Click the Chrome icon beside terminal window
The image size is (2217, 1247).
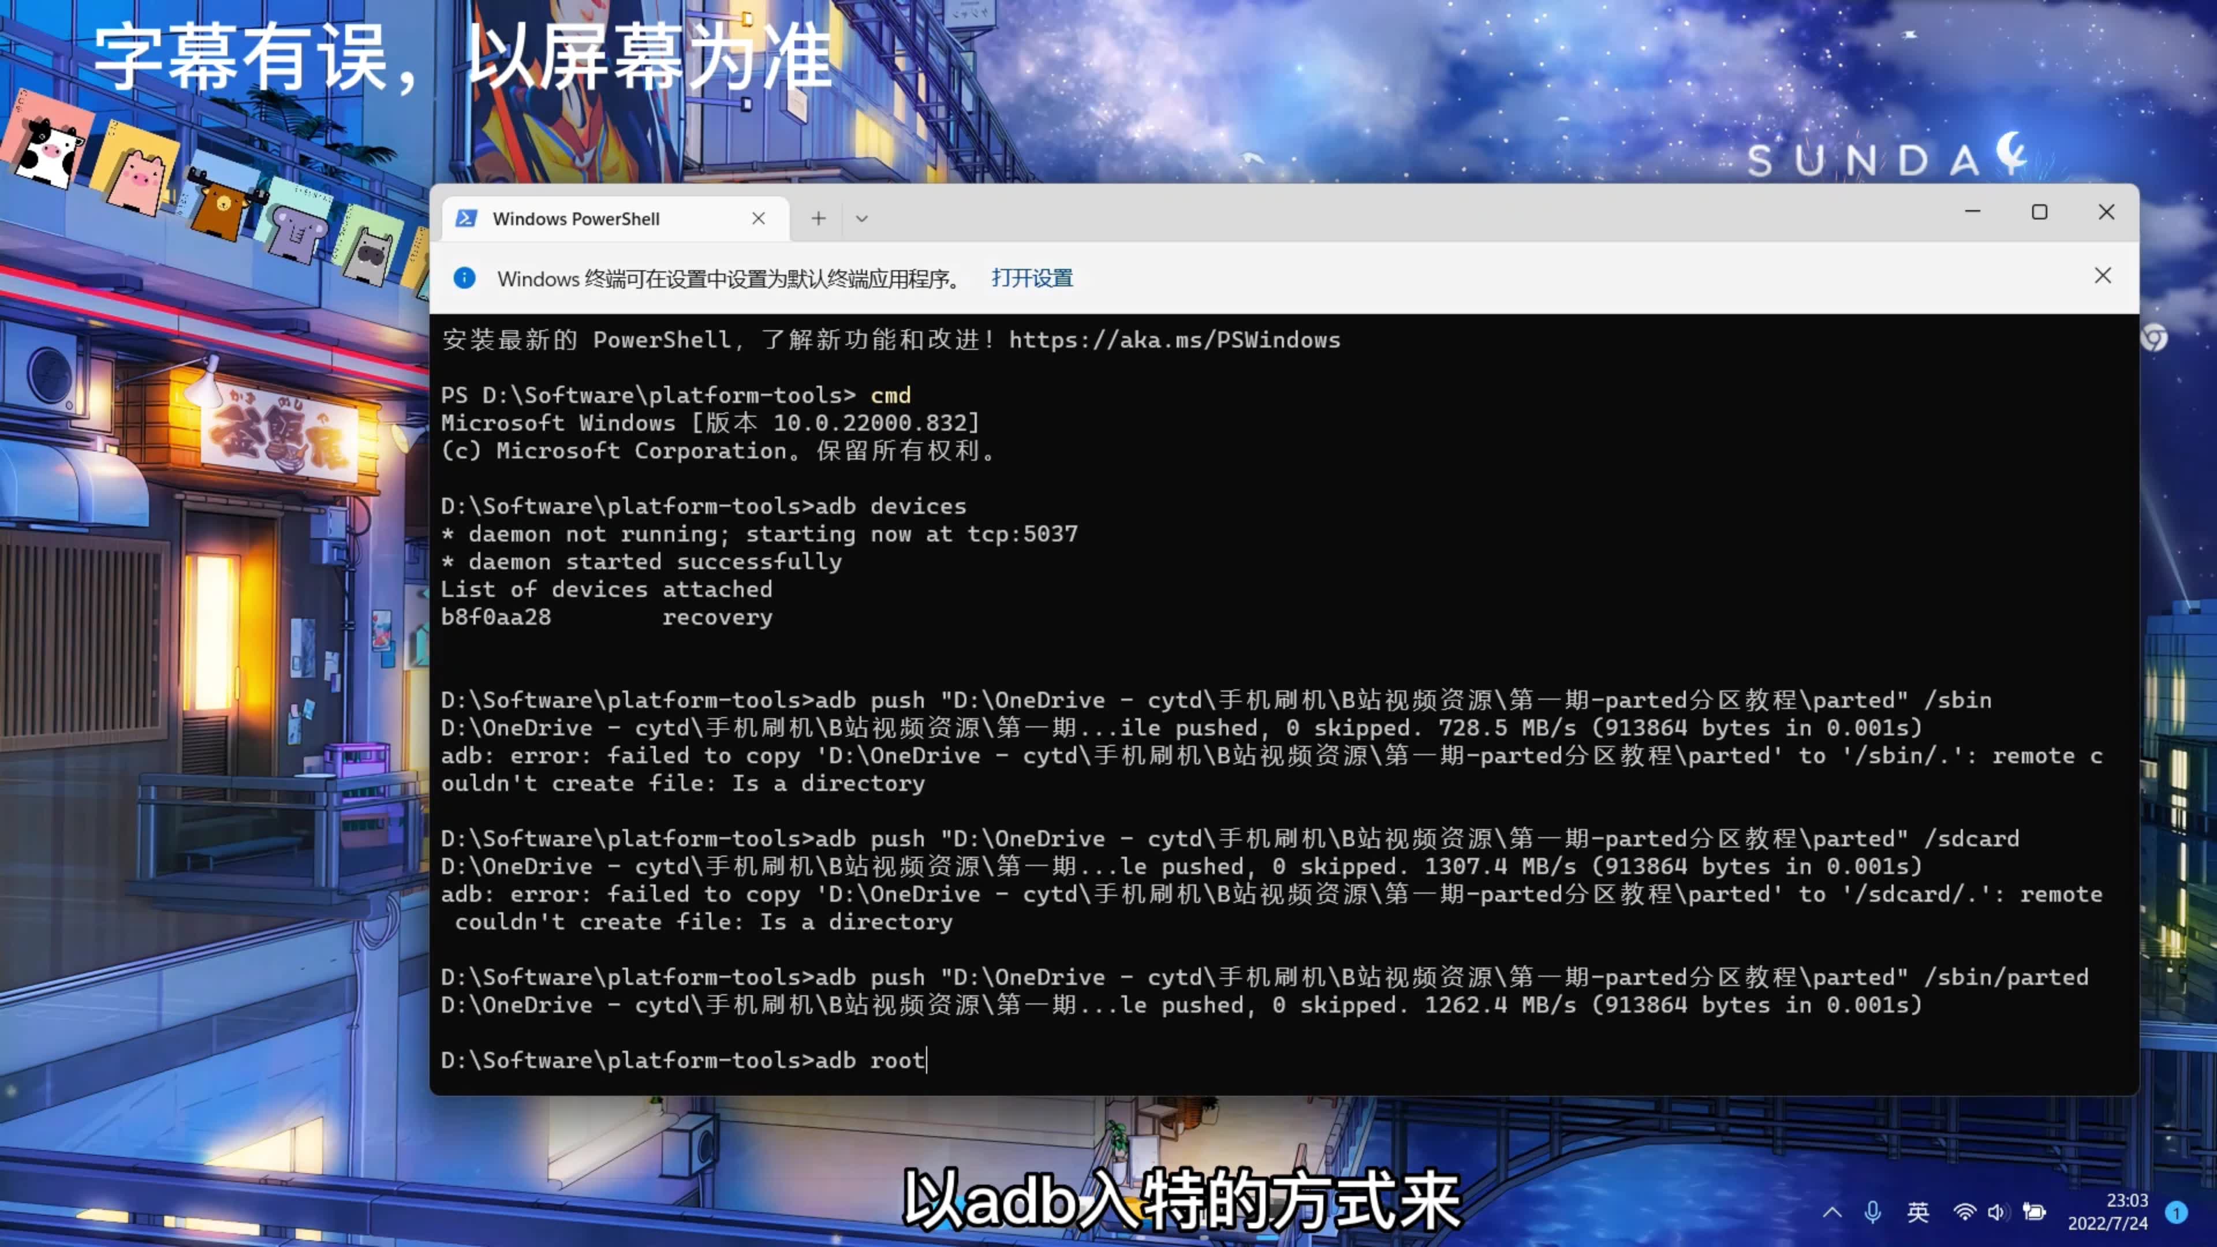coord(2154,337)
